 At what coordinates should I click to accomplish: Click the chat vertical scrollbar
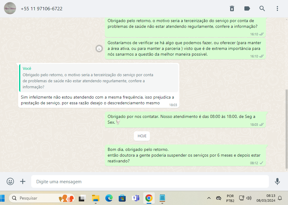[286, 127]
